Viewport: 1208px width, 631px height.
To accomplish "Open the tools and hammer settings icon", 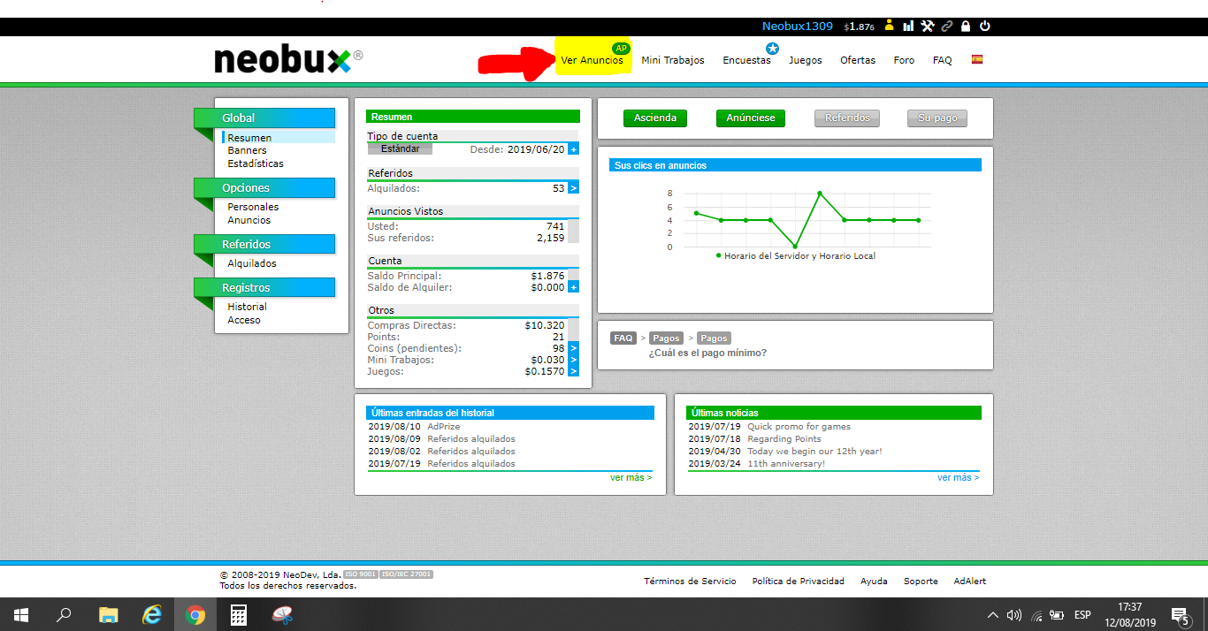I will pyautogui.click(x=927, y=26).
